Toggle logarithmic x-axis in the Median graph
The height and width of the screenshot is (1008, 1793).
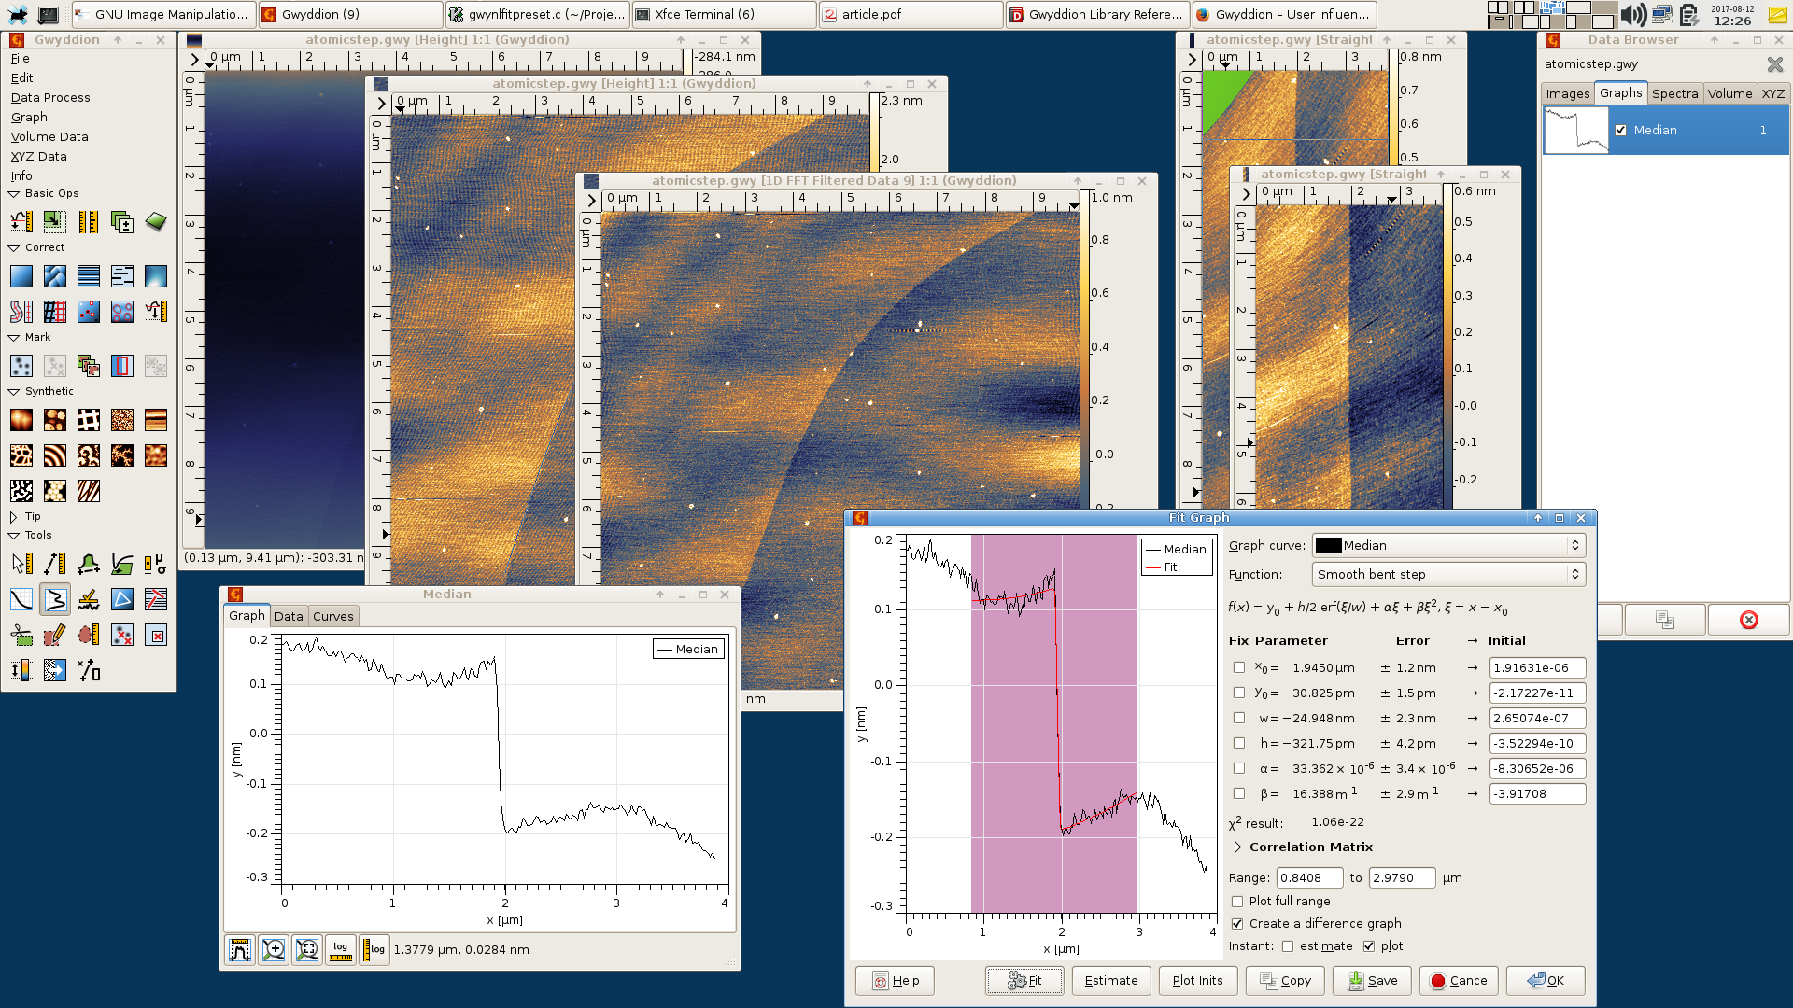point(341,950)
